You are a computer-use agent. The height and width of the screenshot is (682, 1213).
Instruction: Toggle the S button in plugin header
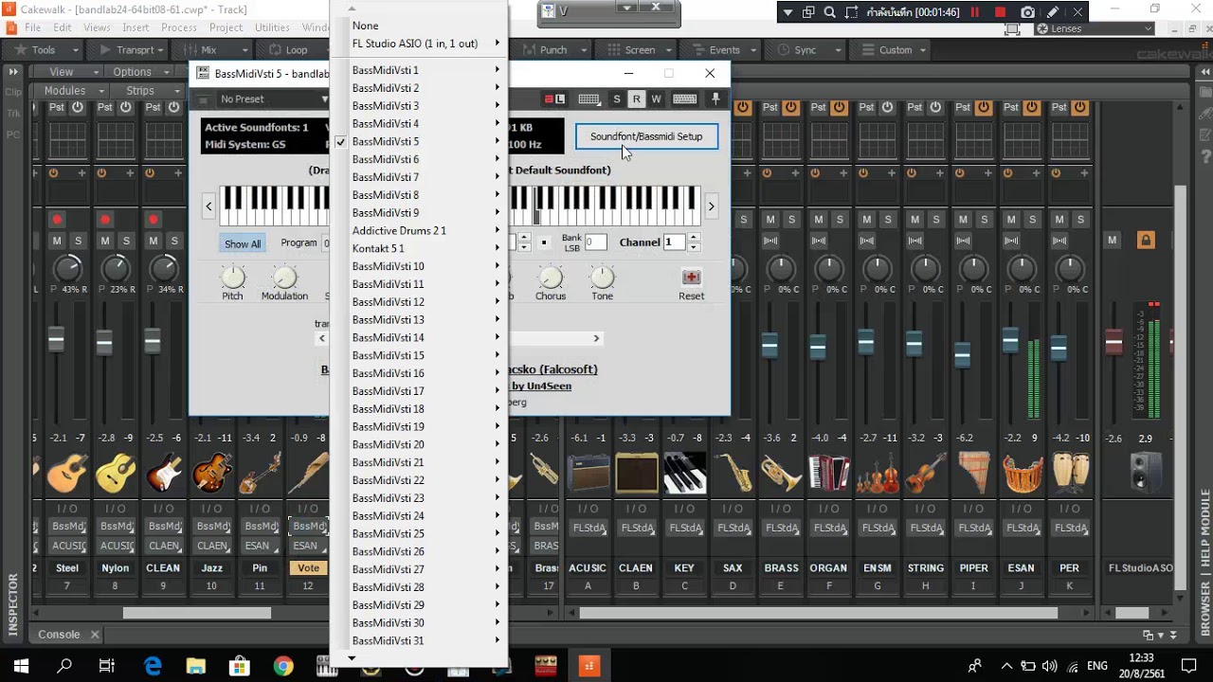pos(617,99)
